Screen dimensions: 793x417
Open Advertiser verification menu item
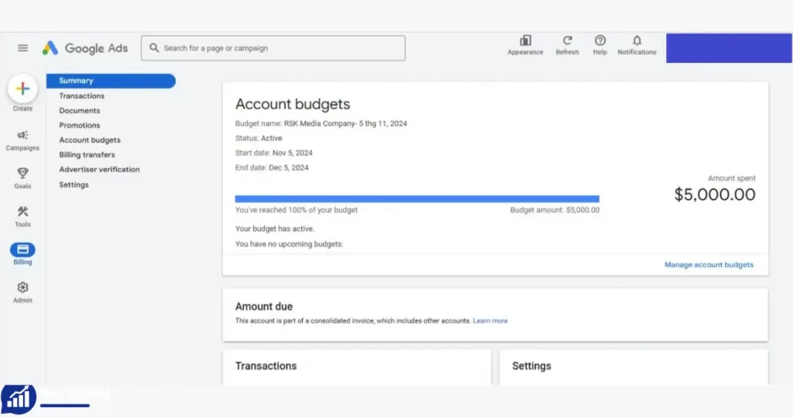coord(99,169)
